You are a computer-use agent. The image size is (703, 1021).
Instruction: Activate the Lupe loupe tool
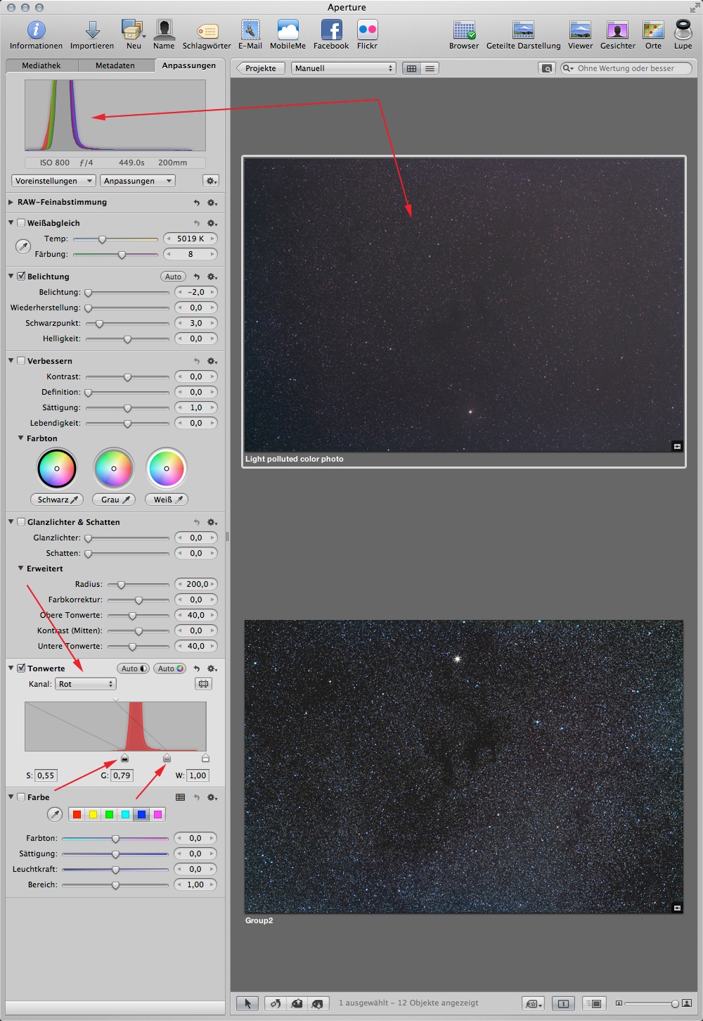pyautogui.click(x=683, y=30)
